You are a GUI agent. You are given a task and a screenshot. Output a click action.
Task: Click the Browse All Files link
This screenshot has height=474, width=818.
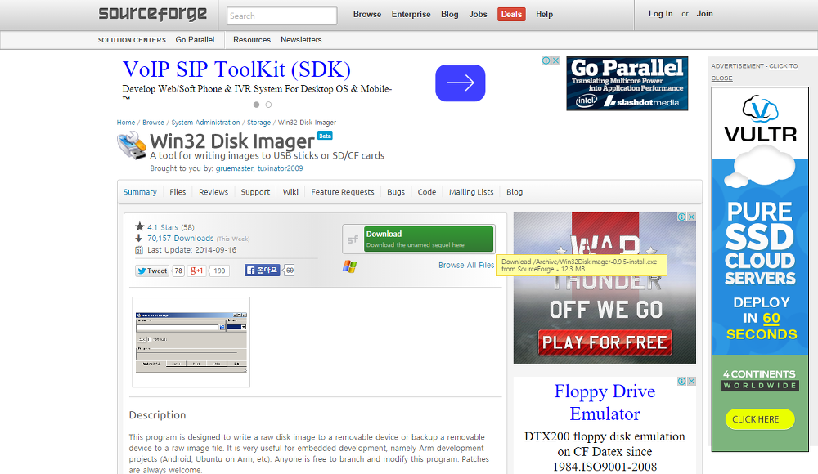coord(466,265)
